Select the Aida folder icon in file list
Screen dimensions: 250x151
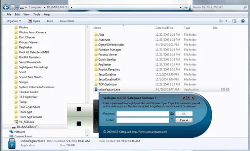pyautogui.click(x=96, y=35)
